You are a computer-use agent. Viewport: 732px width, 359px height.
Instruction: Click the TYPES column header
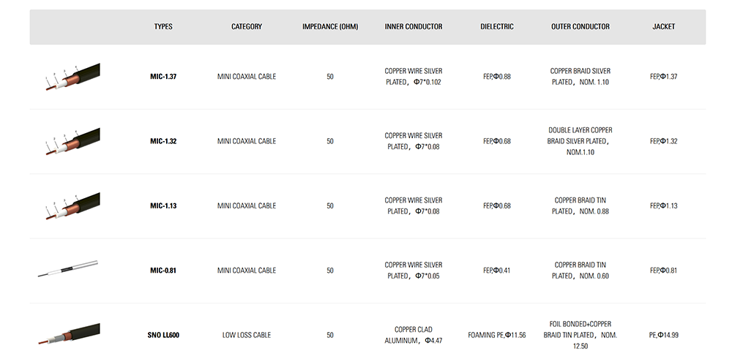coord(163,26)
